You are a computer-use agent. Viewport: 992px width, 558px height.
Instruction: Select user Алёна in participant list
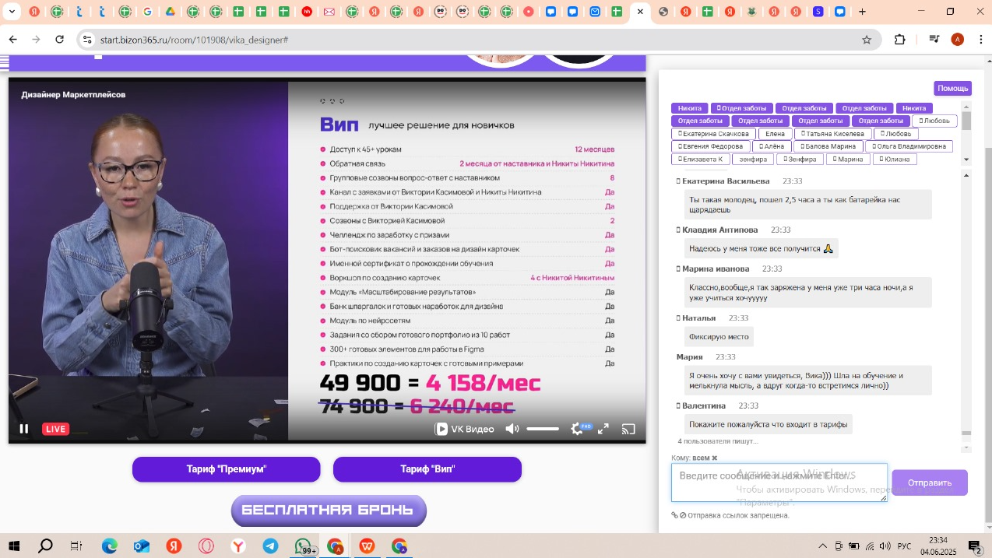772,146
